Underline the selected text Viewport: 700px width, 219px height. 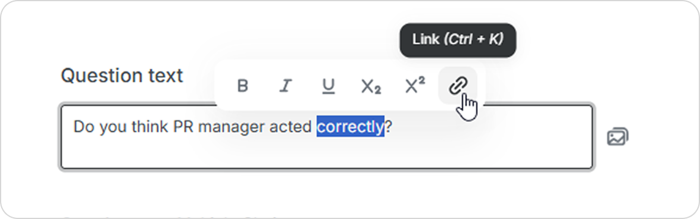(329, 85)
